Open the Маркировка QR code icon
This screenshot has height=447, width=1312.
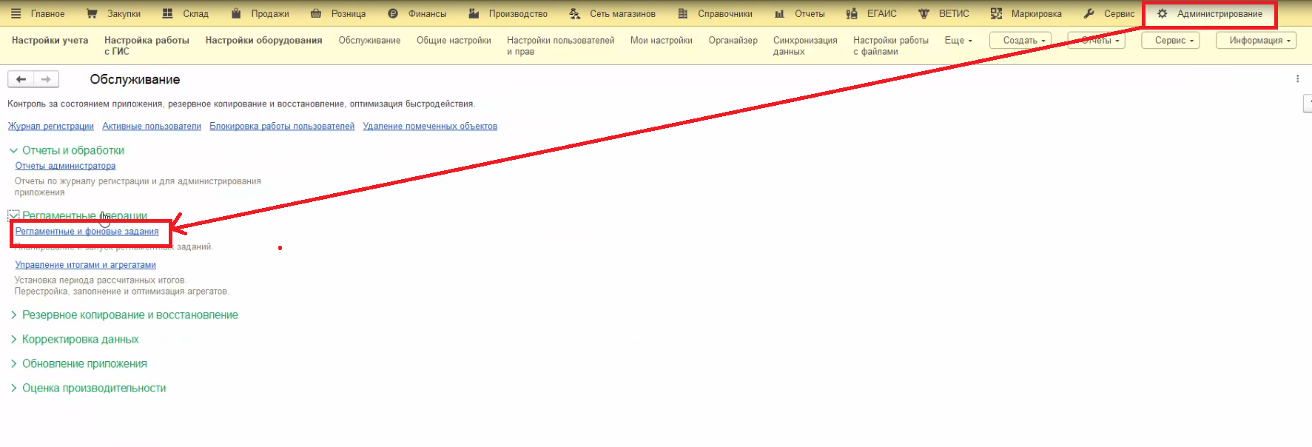tap(996, 14)
